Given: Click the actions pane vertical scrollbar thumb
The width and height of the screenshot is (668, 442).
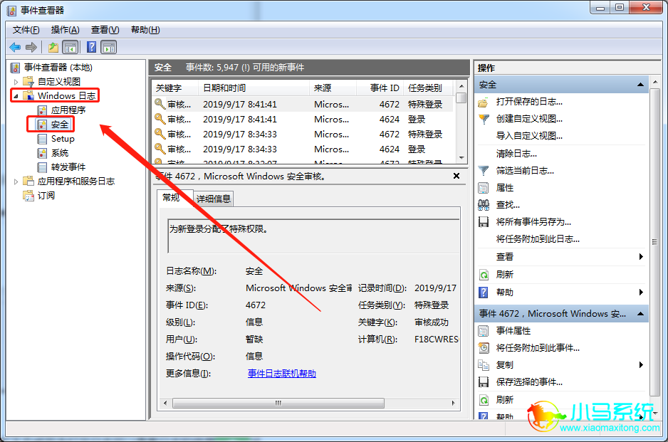Looking at the screenshot, I should click(654, 241).
